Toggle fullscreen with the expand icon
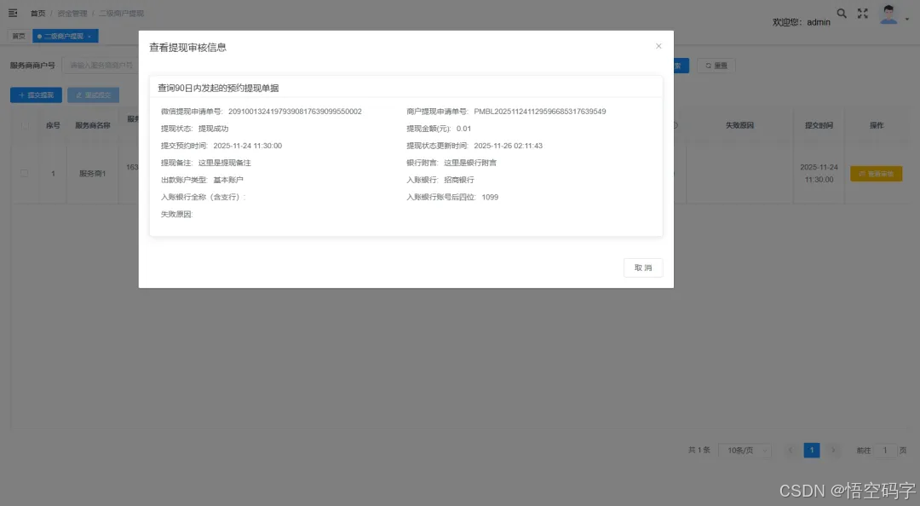Screen dimensions: 920x506 point(862,13)
